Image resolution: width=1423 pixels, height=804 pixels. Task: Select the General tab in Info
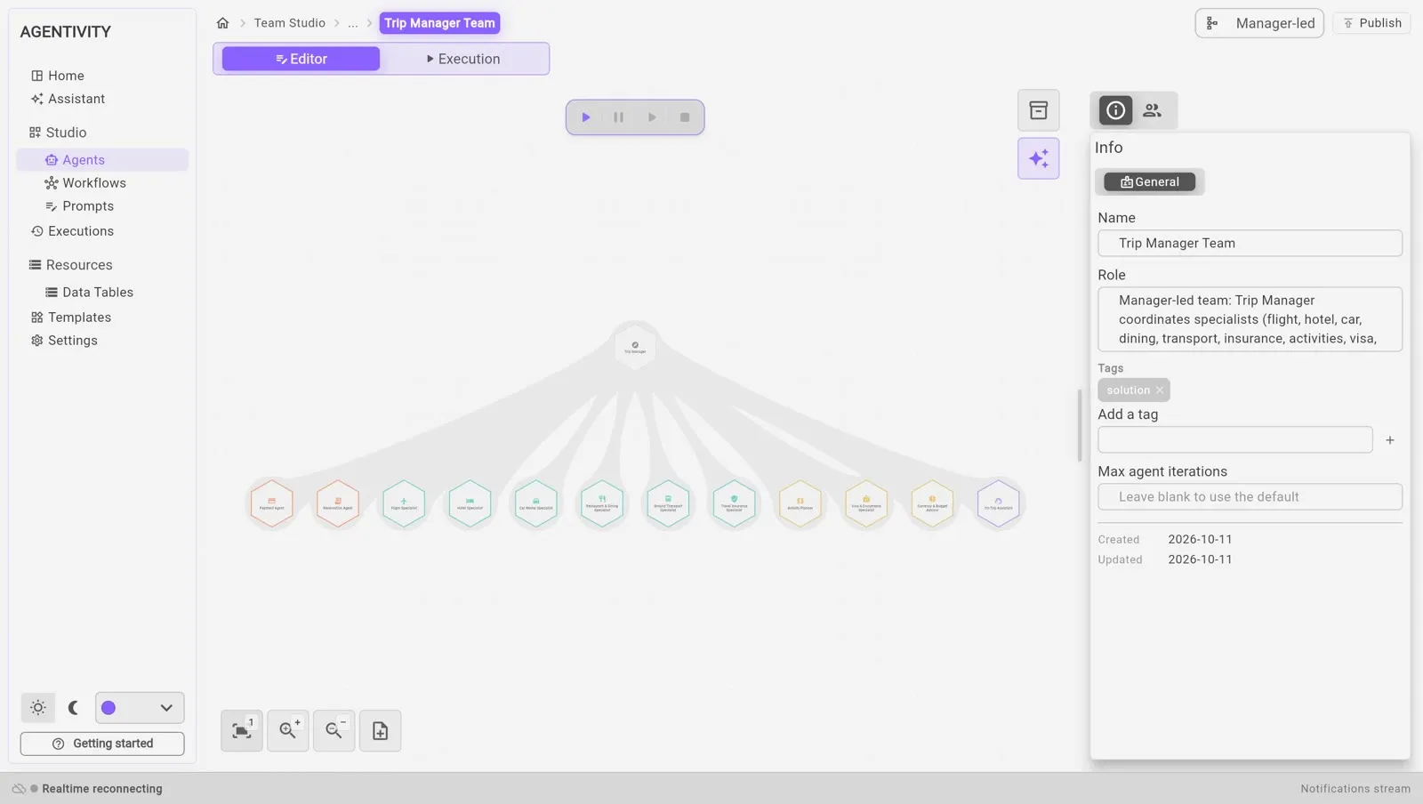1150,181
